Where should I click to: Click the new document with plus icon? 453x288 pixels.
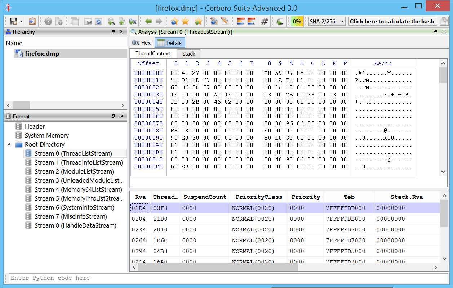(x=122, y=21)
